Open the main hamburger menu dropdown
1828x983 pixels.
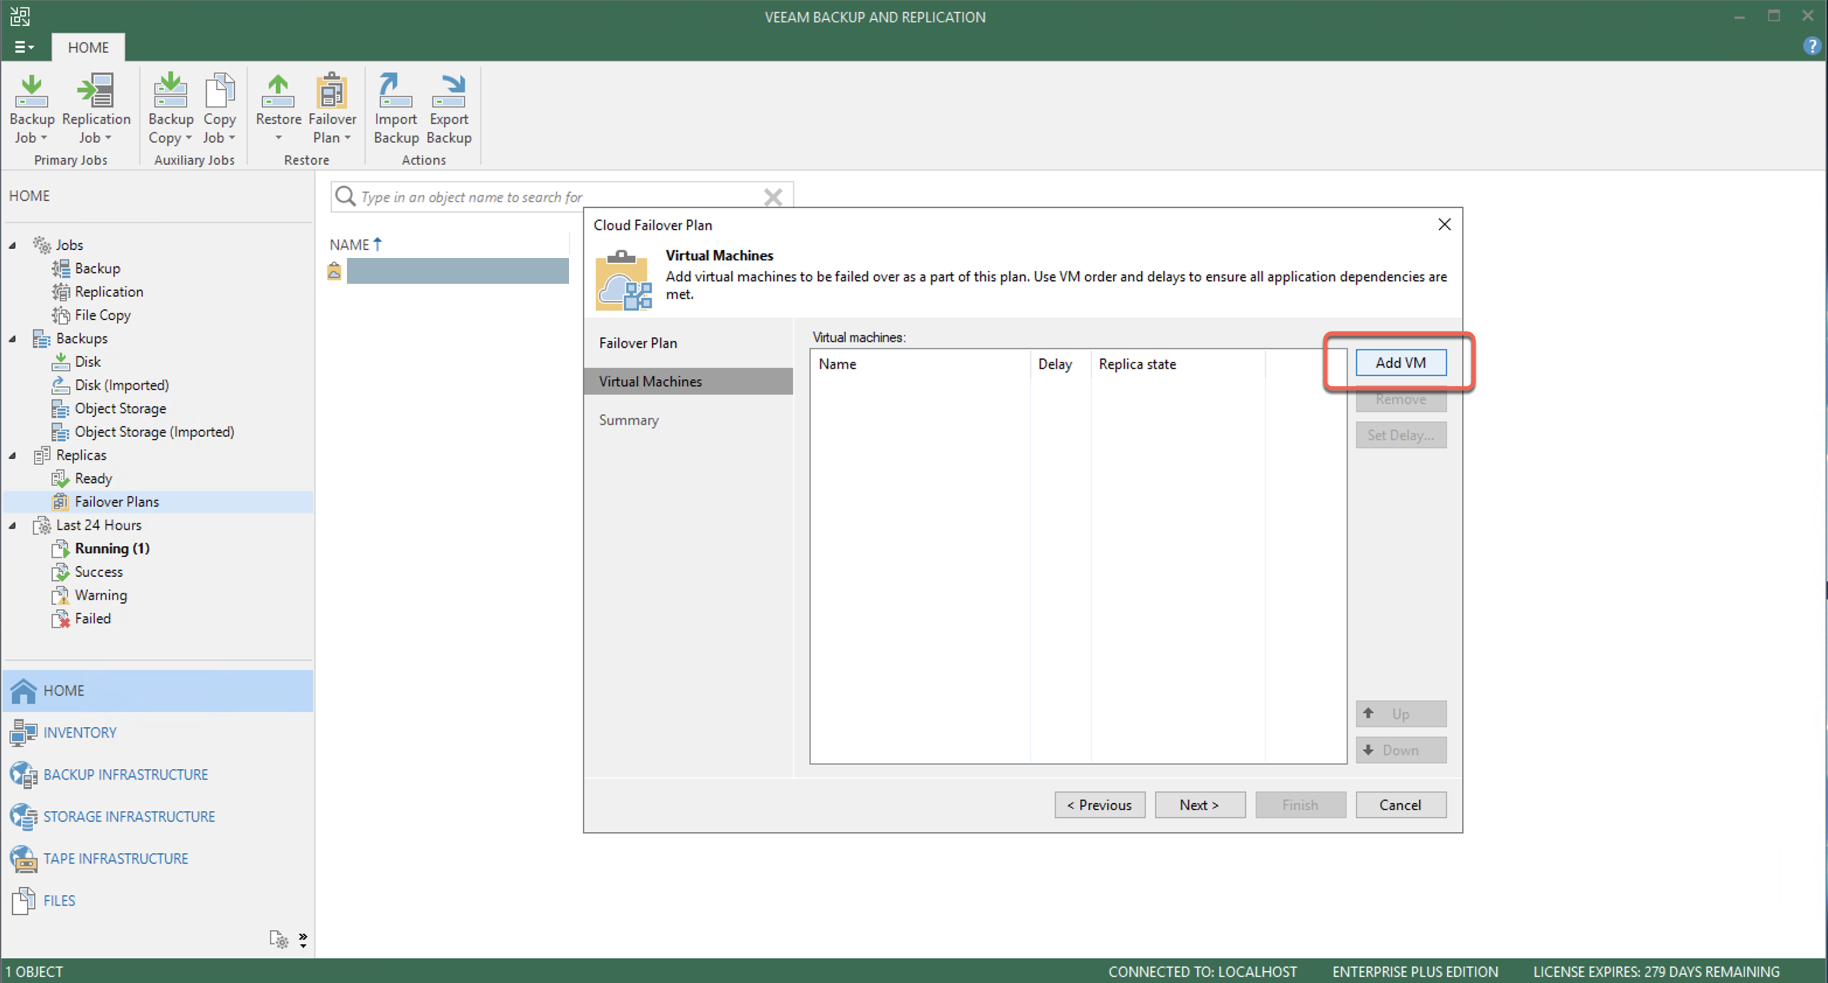(23, 47)
